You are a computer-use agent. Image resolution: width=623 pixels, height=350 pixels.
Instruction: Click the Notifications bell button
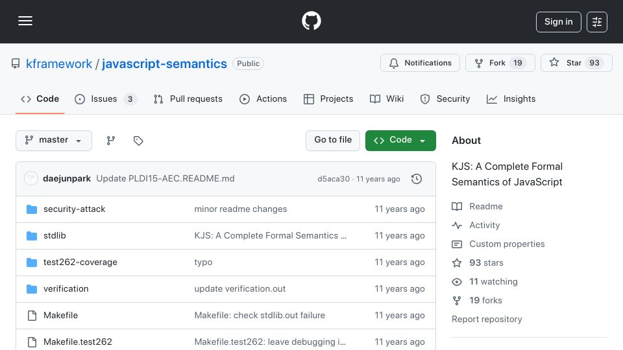[420, 63]
